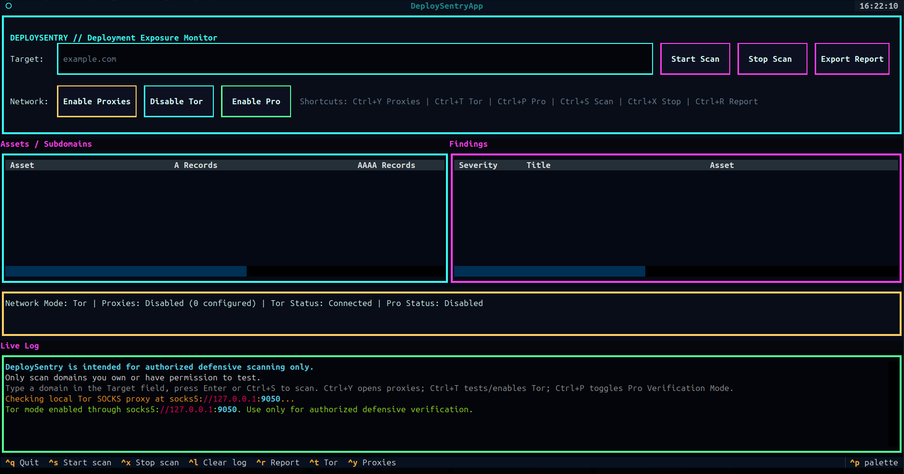Click the DeploySentryApp title in header
Screen dimensions: 904x474
(446, 6)
